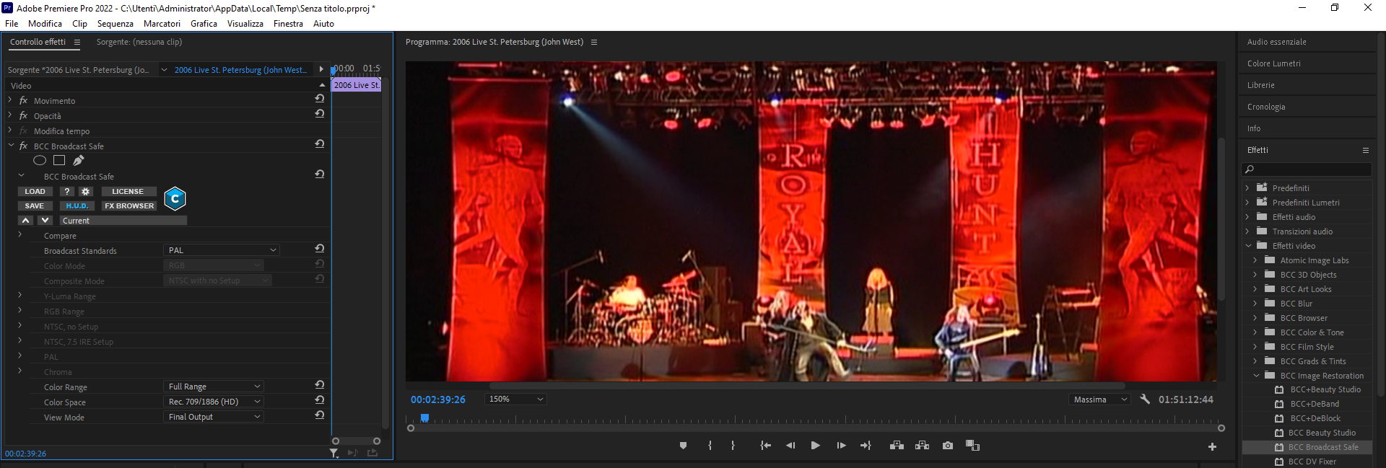The width and height of the screenshot is (1386, 468).
Task: Open the Audio essenziale panel
Action: pyautogui.click(x=1277, y=42)
